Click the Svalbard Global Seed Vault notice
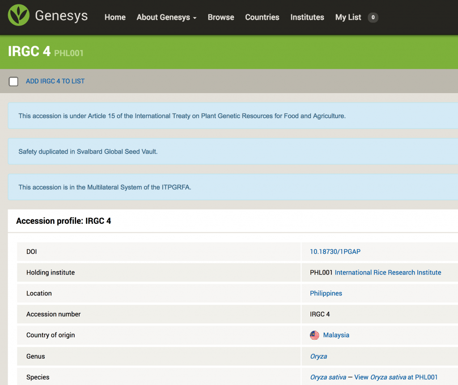The image size is (458, 385). point(233,151)
